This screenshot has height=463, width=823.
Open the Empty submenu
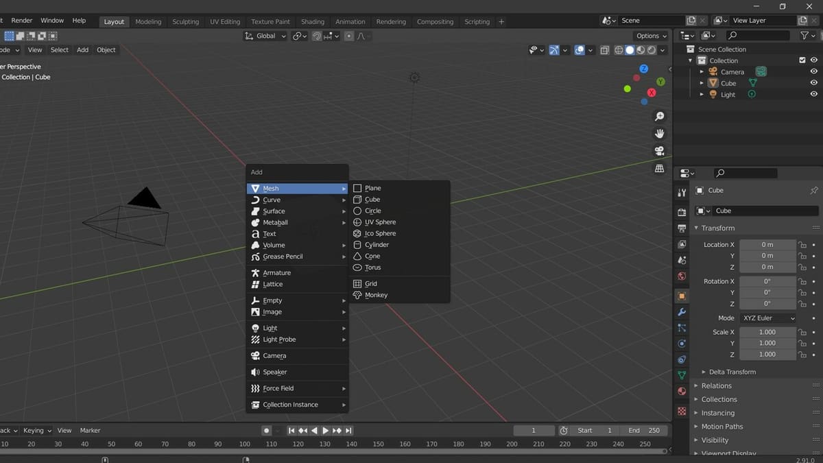point(298,300)
